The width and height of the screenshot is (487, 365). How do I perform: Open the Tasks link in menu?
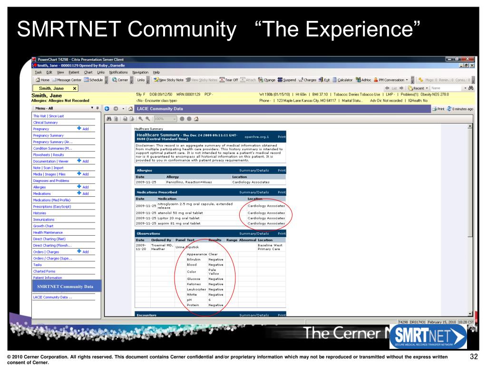coord(37,265)
